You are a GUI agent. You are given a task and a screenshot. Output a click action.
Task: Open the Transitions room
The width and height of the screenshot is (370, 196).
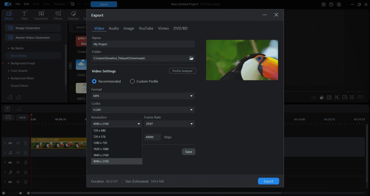coord(41,15)
